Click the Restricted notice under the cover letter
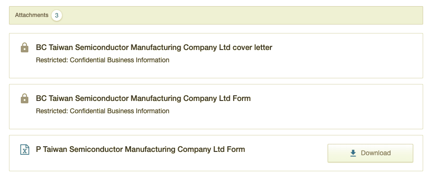This screenshot has height=184, width=443. click(x=103, y=60)
